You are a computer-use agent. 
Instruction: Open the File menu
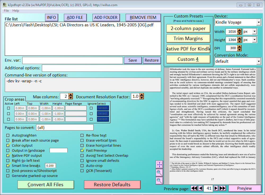point(6,11)
